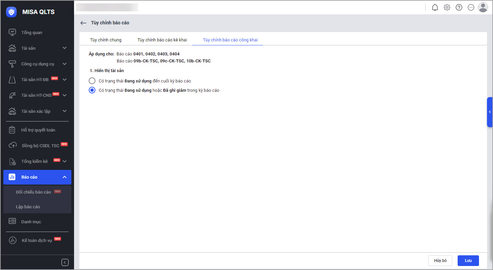Expand the Tài sản HT-ĐB chevron
493x270 pixels.
tap(65, 79)
